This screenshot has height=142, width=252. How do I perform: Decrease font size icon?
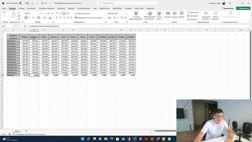(52, 13)
